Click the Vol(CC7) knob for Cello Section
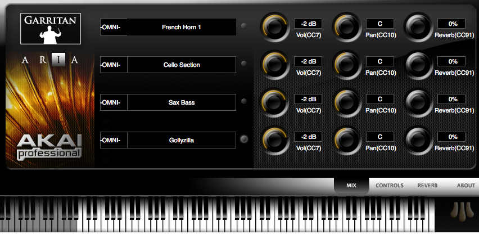 (274, 65)
